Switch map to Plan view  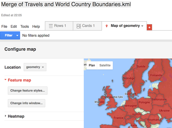(92, 65)
